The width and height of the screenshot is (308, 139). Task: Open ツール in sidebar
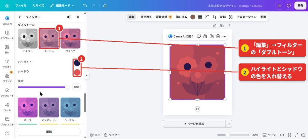(7, 107)
